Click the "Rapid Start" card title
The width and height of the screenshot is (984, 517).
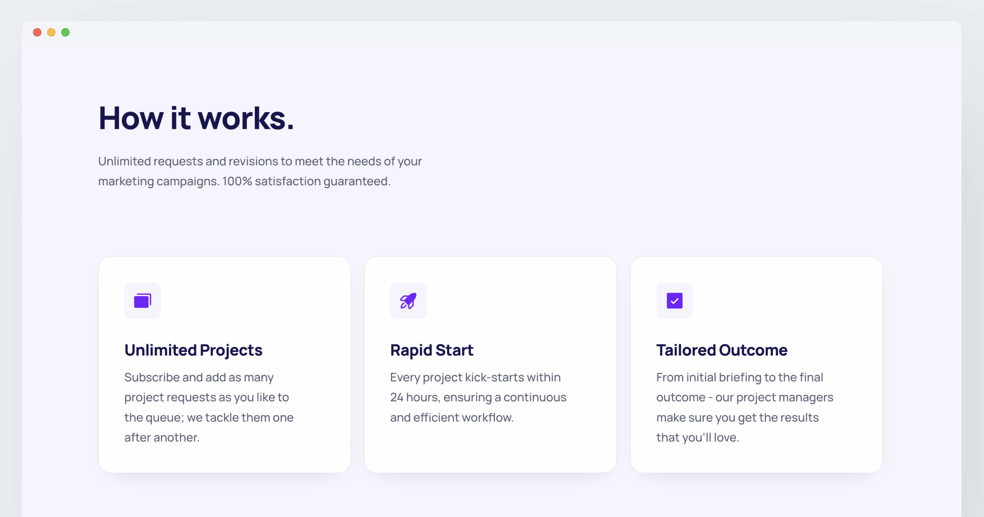click(432, 350)
